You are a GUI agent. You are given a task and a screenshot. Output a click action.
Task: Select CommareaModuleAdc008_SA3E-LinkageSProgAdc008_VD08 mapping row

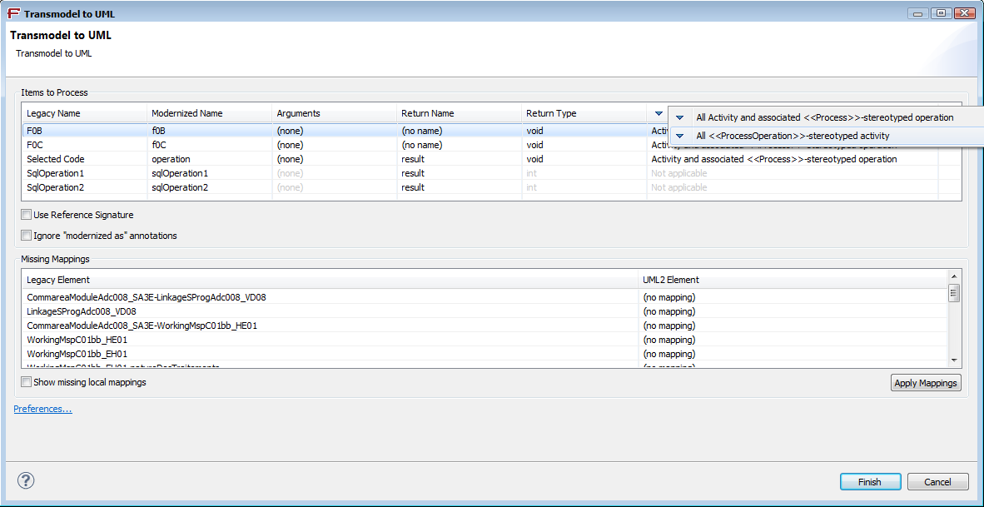tap(485, 297)
